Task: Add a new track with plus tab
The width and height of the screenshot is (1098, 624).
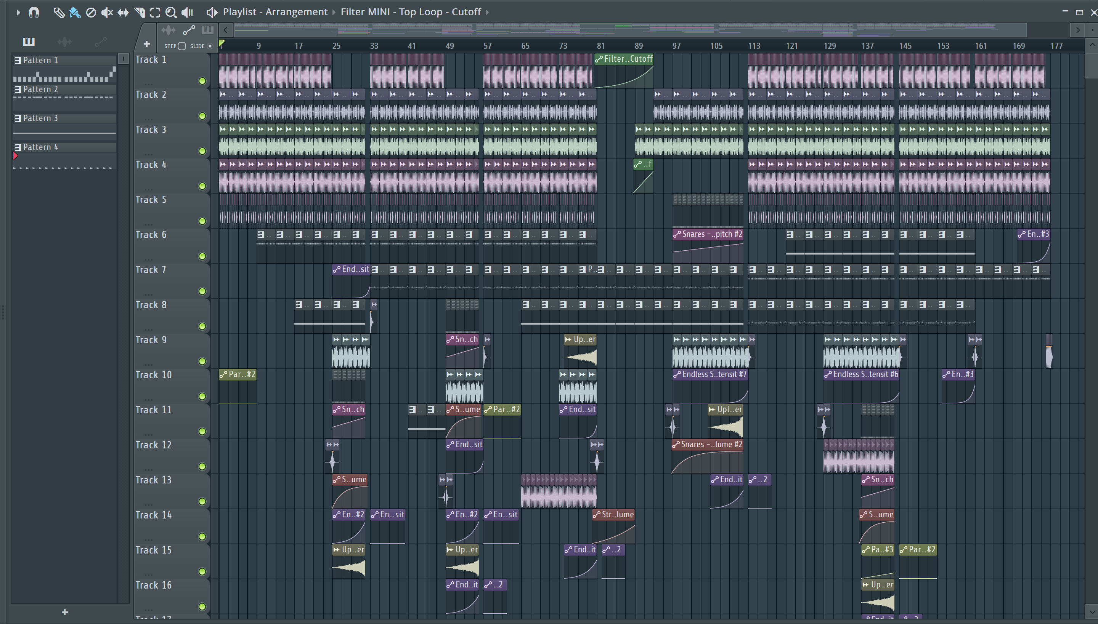Action: [147, 44]
